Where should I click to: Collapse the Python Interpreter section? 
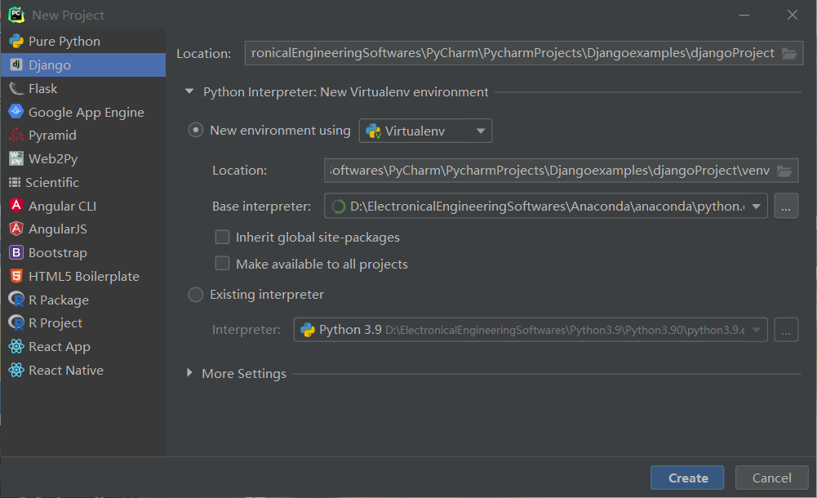189,91
